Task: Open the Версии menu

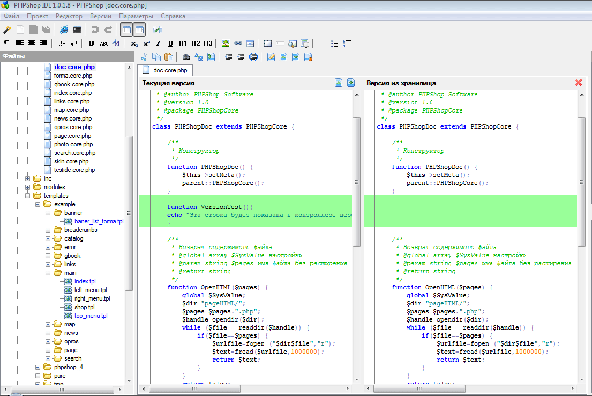Action: tap(100, 16)
